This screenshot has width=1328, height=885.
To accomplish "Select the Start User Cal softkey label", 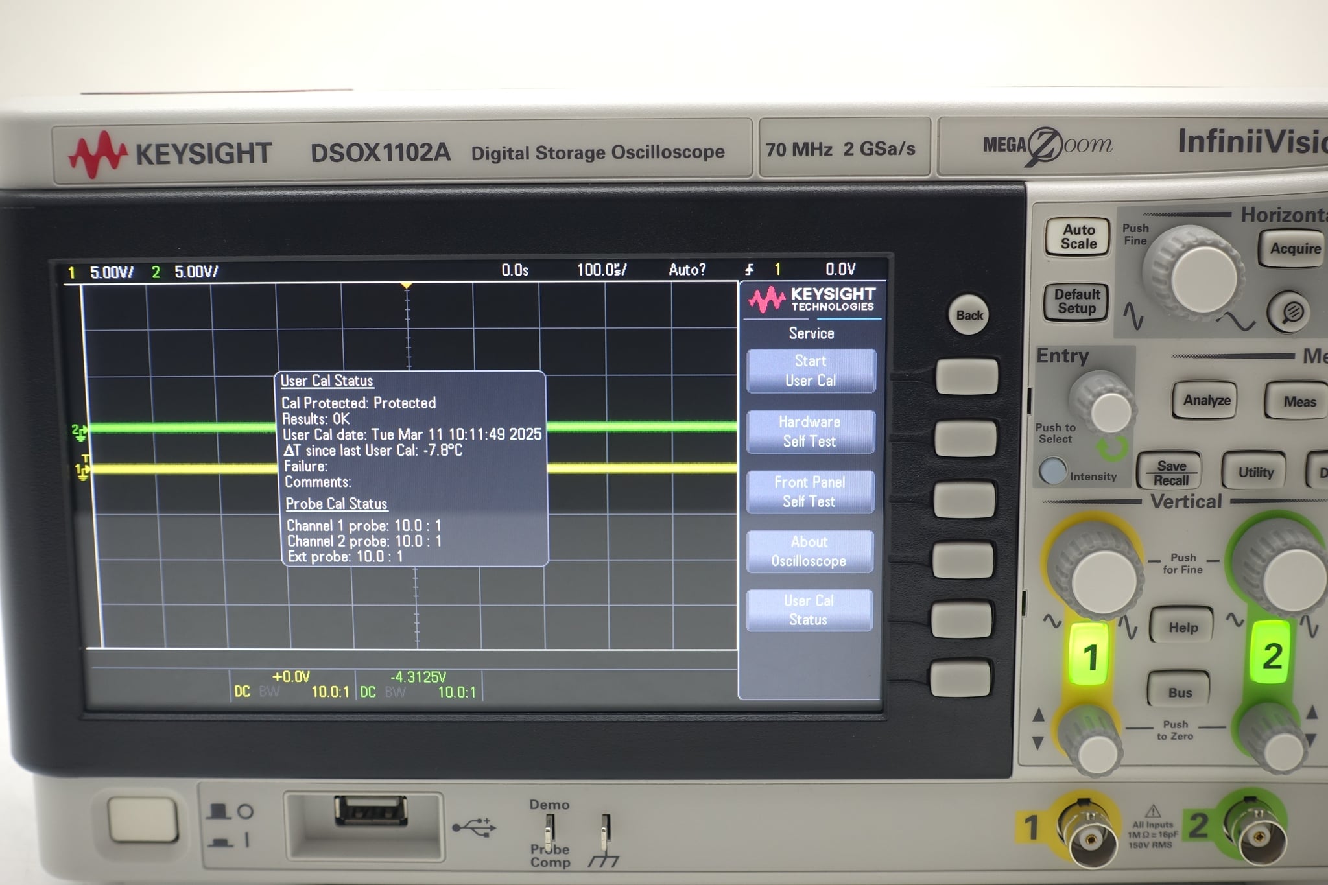I will [811, 371].
